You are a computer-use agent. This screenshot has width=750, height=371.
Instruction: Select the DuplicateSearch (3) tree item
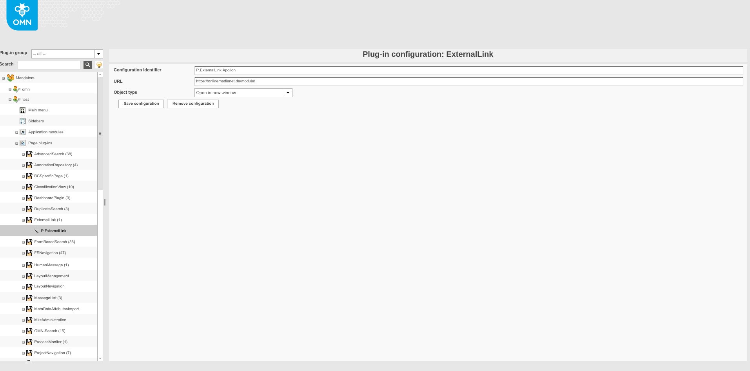pos(51,209)
